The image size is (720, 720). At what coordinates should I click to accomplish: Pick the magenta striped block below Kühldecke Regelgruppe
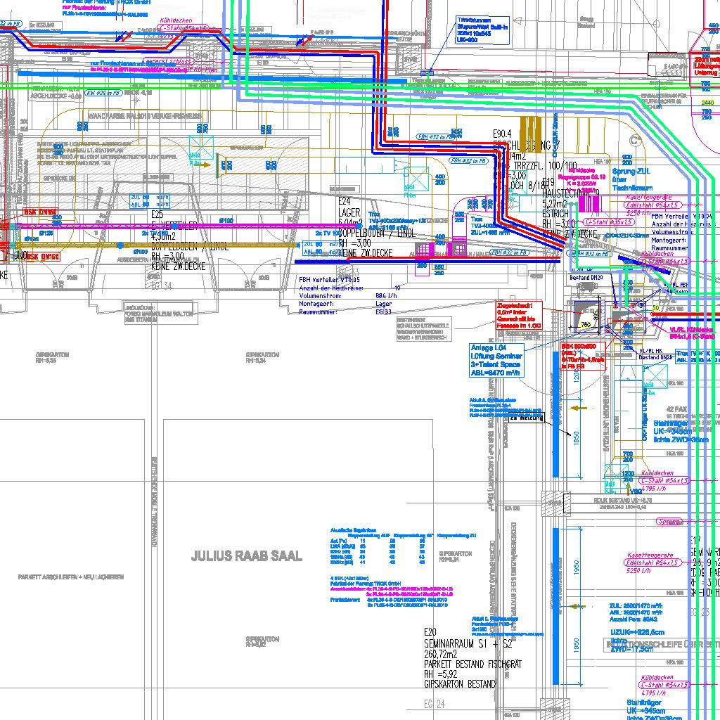[x=588, y=203]
